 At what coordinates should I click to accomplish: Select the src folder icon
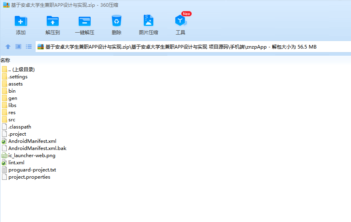[4, 120]
